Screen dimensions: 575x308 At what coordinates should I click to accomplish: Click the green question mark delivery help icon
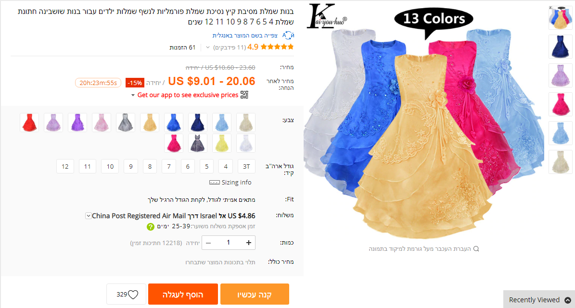[150, 227]
